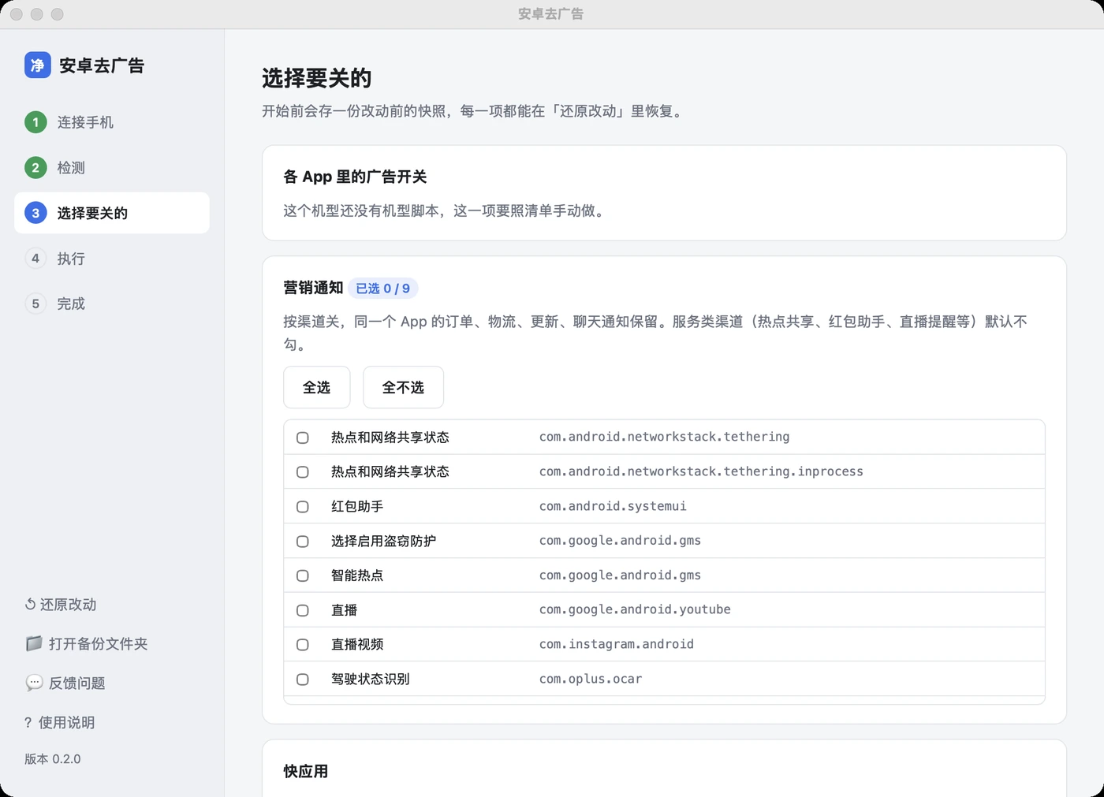Select the 直播视频 checkbox
This screenshot has width=1104, height=797.
tap(303, 645)
